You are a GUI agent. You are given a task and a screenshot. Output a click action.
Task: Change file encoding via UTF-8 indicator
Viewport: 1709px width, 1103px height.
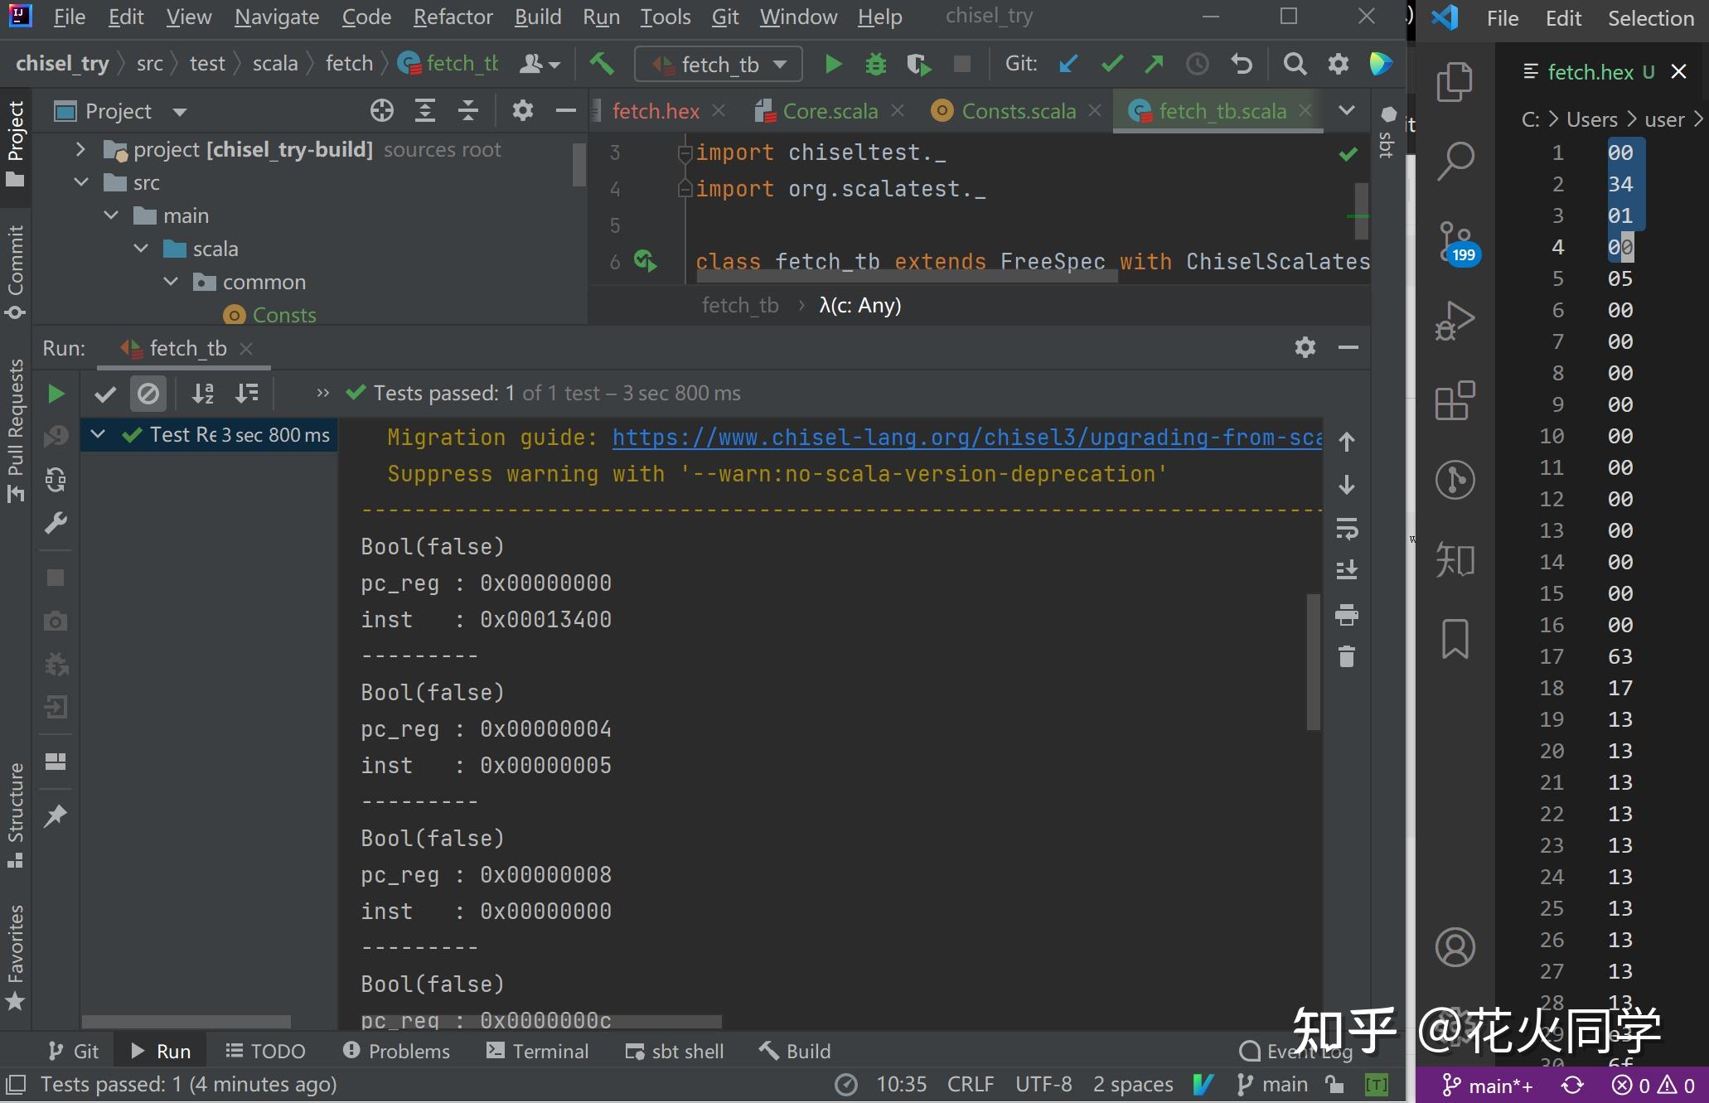[1043, 1083]
